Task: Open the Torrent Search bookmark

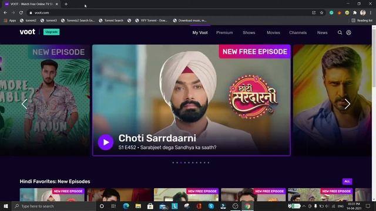Action: (111, 21)
